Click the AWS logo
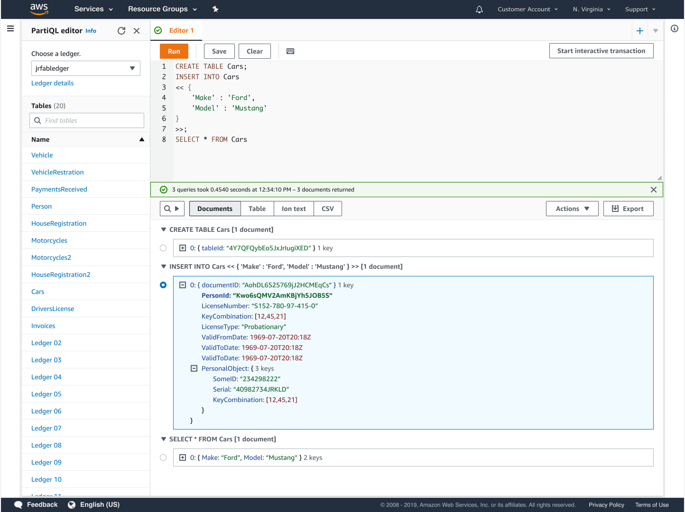 point(39,9)
